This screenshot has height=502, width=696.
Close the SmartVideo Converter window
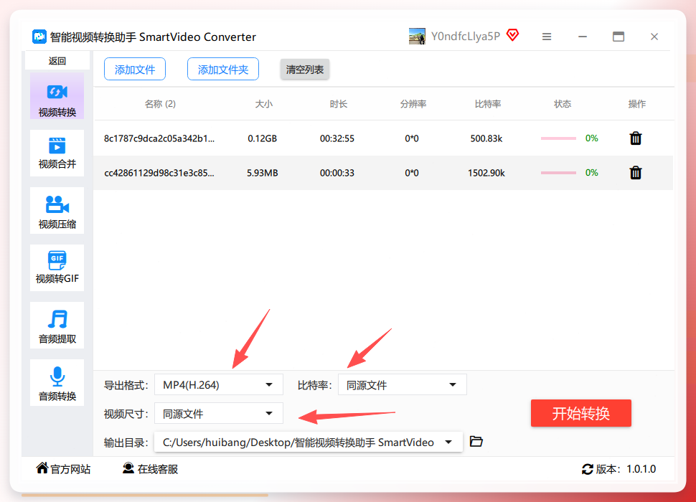tap(654, 37)
